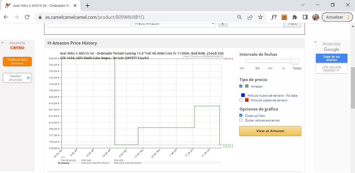The width and height of the screenshot is (355, 173).
Task: Disable Close-up View checkbox
Action: [241, 115]
